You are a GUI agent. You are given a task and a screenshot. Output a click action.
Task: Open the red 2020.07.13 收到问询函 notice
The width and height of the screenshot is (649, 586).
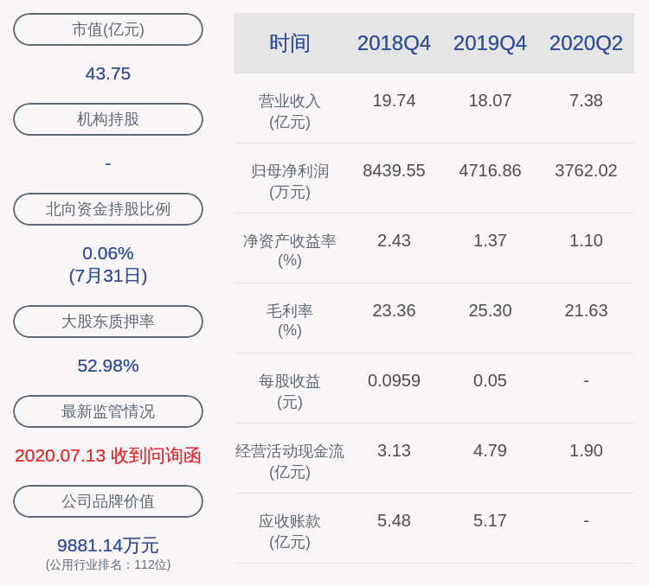(x=108, y=455)
